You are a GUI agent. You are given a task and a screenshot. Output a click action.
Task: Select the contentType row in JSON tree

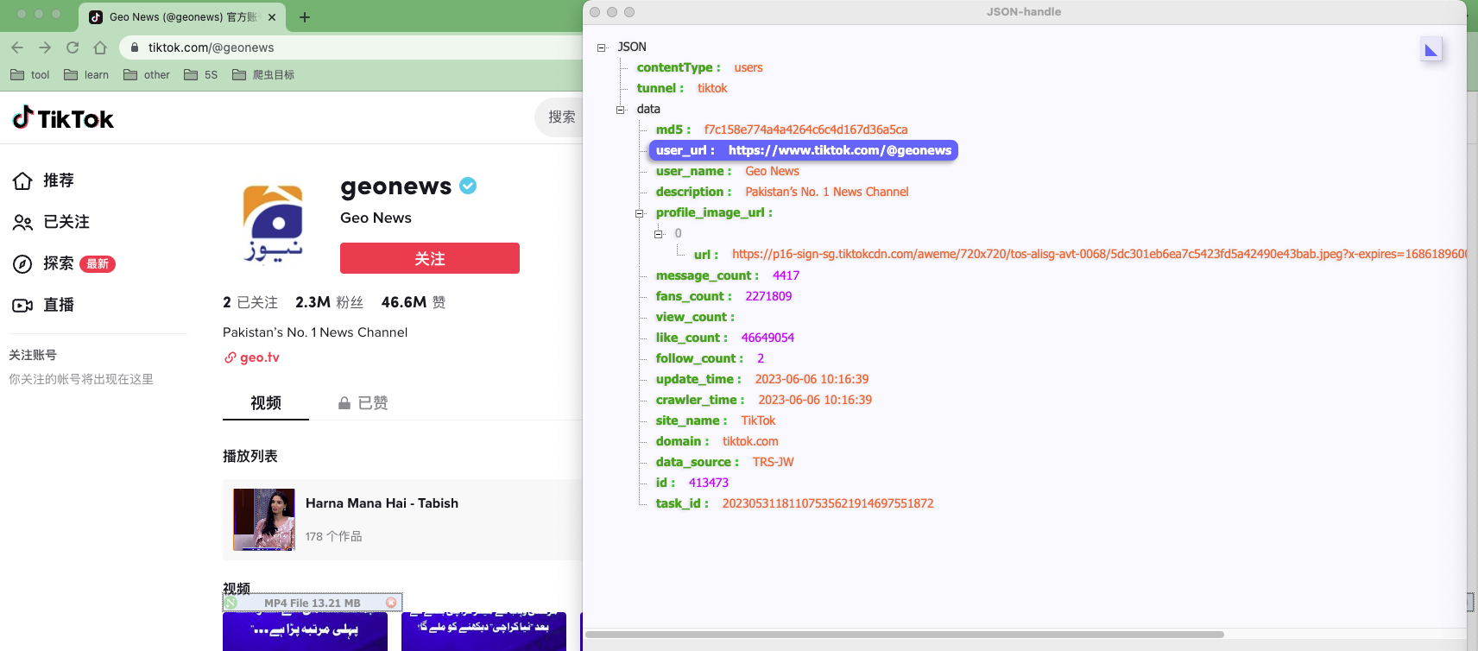coord(699,67)
